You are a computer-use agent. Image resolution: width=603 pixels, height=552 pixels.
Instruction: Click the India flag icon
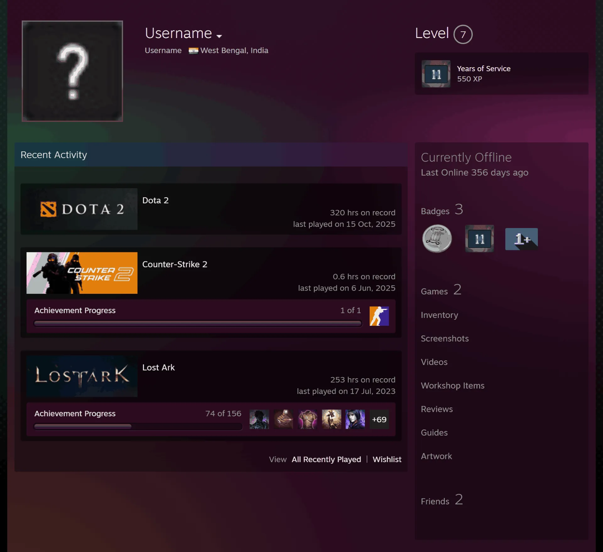click(x=193, y=51)
